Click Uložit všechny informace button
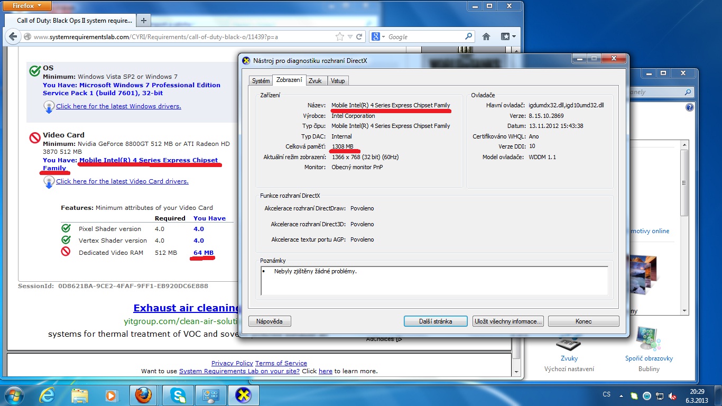This screenshot has width=722, height=406. pos(508,321)
